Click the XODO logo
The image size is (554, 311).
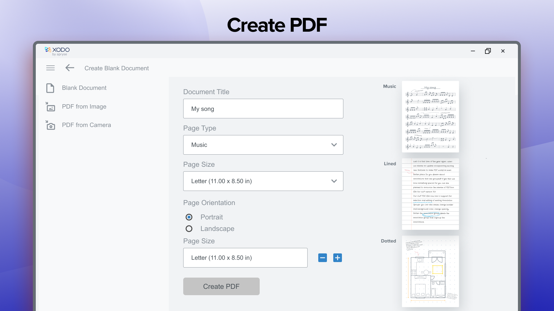coord(57,51)
